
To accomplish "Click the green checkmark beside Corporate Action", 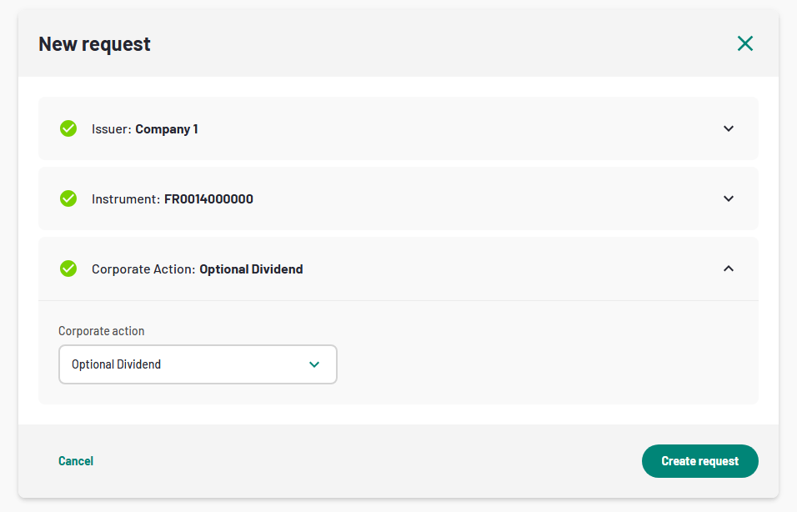I will [68, 269].
